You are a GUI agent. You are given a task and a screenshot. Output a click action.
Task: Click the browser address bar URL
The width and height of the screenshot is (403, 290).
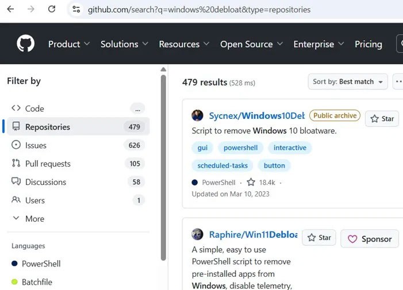pyautogui.click(x=199, y=10)
